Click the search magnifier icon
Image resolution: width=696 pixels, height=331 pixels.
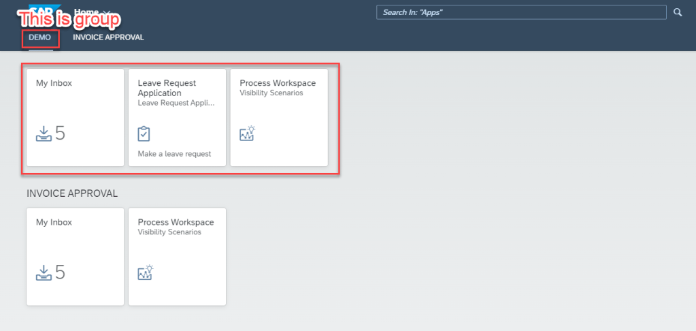click(x=677, y=12)
